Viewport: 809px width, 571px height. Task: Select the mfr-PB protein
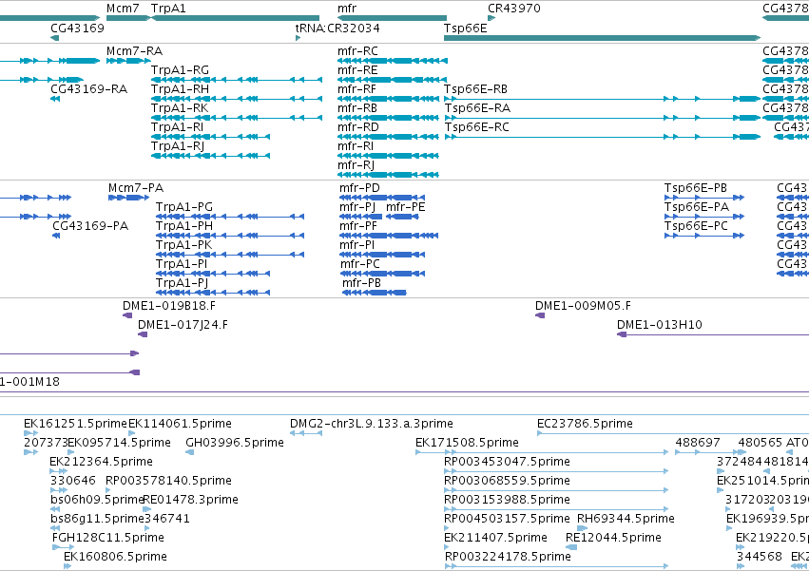coord(374,293)
